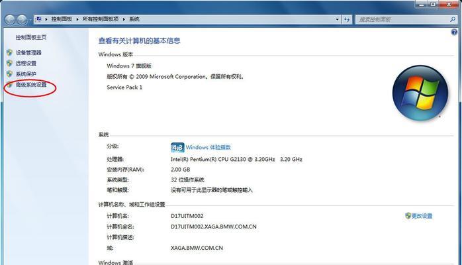The height and width of the screenshot is (265, 462).
Task: Close the System window
Action: click(449, 4)
